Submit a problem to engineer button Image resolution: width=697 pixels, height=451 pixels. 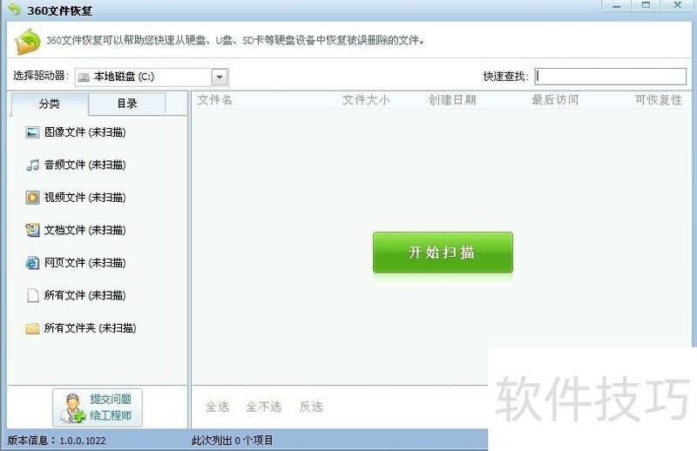[x=98, y=407]
